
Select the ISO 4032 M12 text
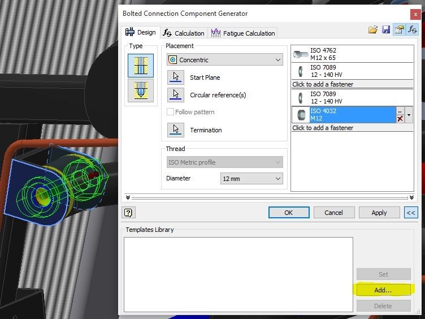[323, 114]
